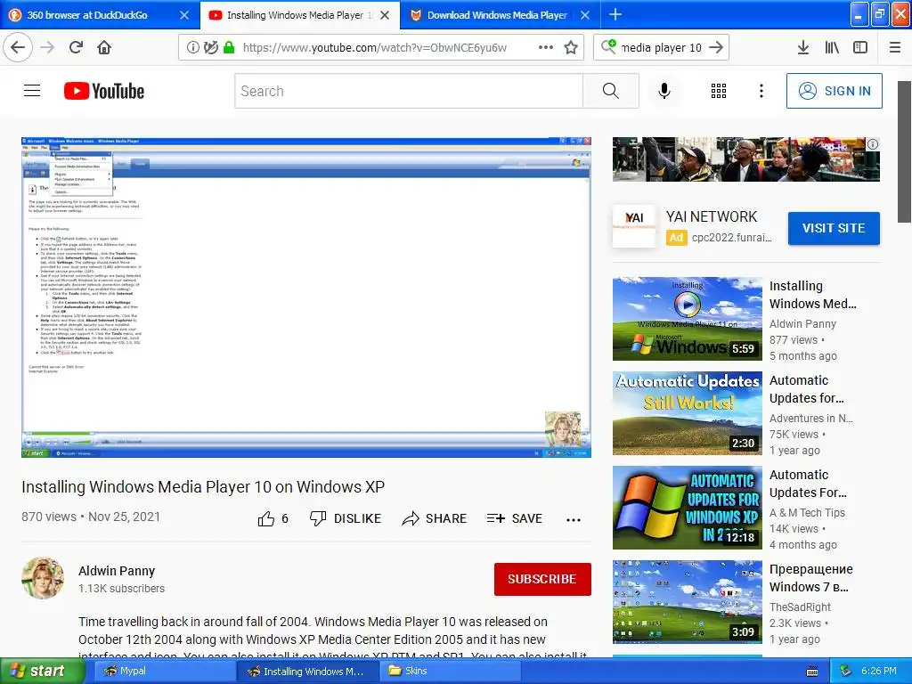Open the browser hamburger menu

895,47
